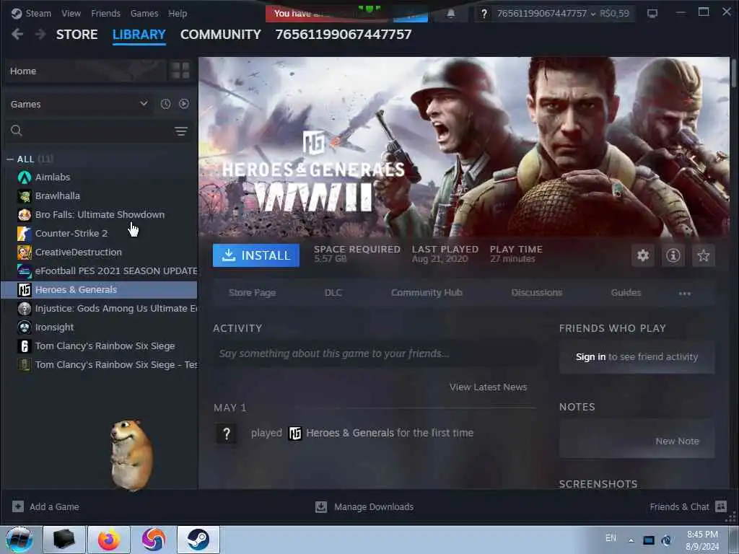
Task: Go to the STORE tab
Action: pos(76,35)
